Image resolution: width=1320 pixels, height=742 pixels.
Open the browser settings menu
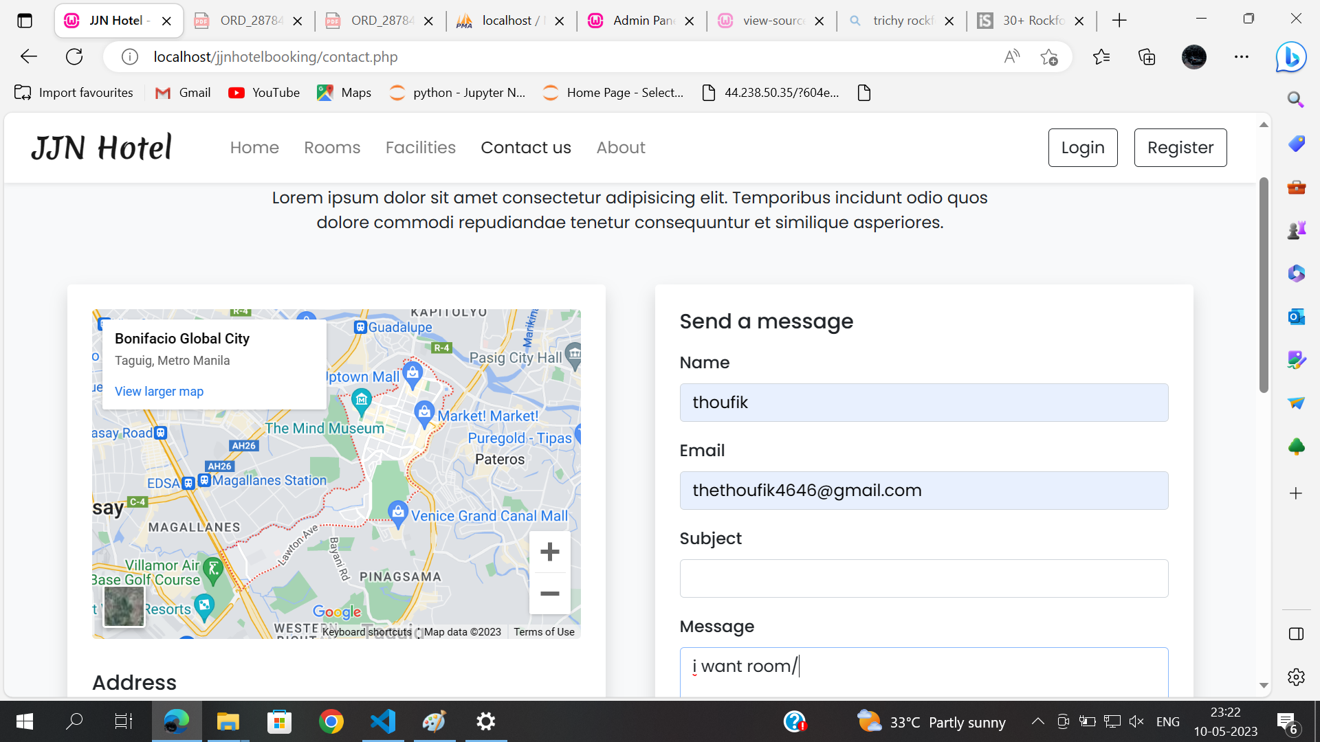coord(1242,57)
